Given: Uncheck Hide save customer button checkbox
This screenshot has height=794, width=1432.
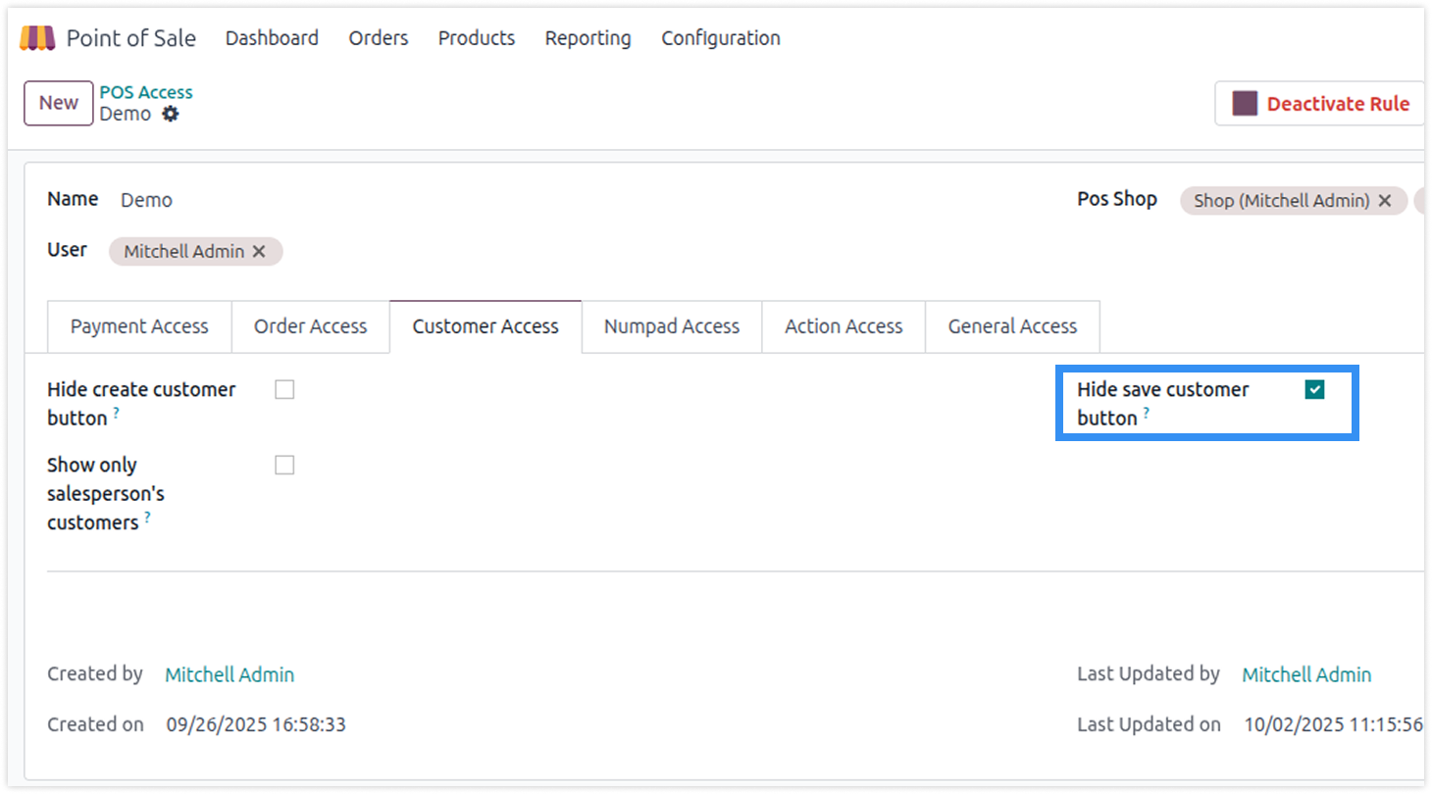Looking at the screenshot, I should point(1314,390).
